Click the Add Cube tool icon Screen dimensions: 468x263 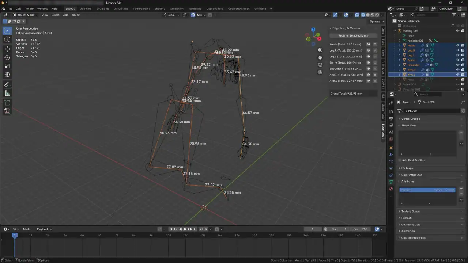[x=7, y=103]
